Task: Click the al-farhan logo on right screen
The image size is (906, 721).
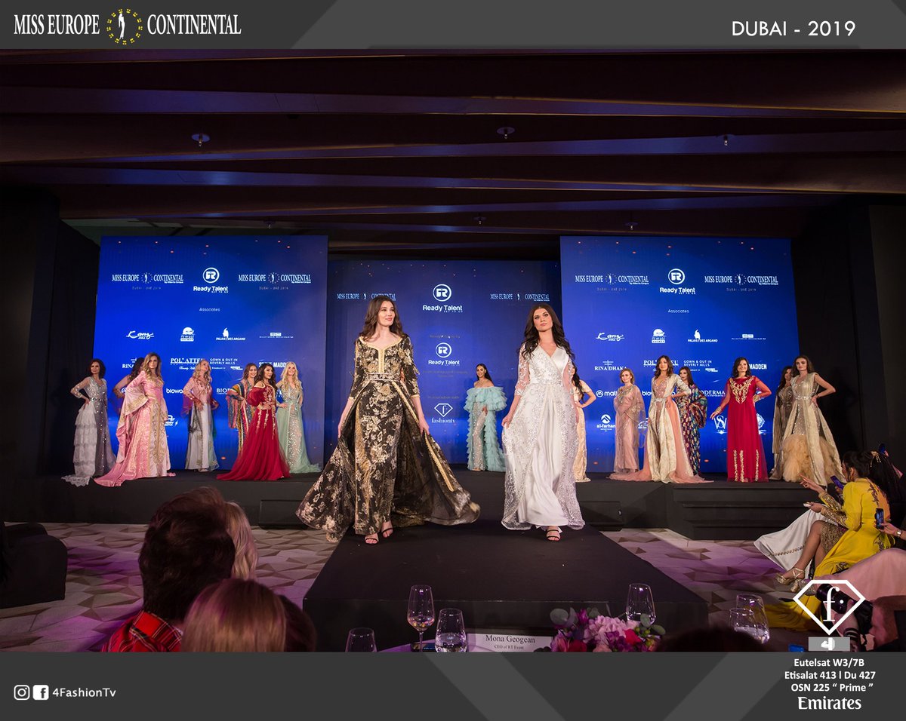Action: point(606,422)
